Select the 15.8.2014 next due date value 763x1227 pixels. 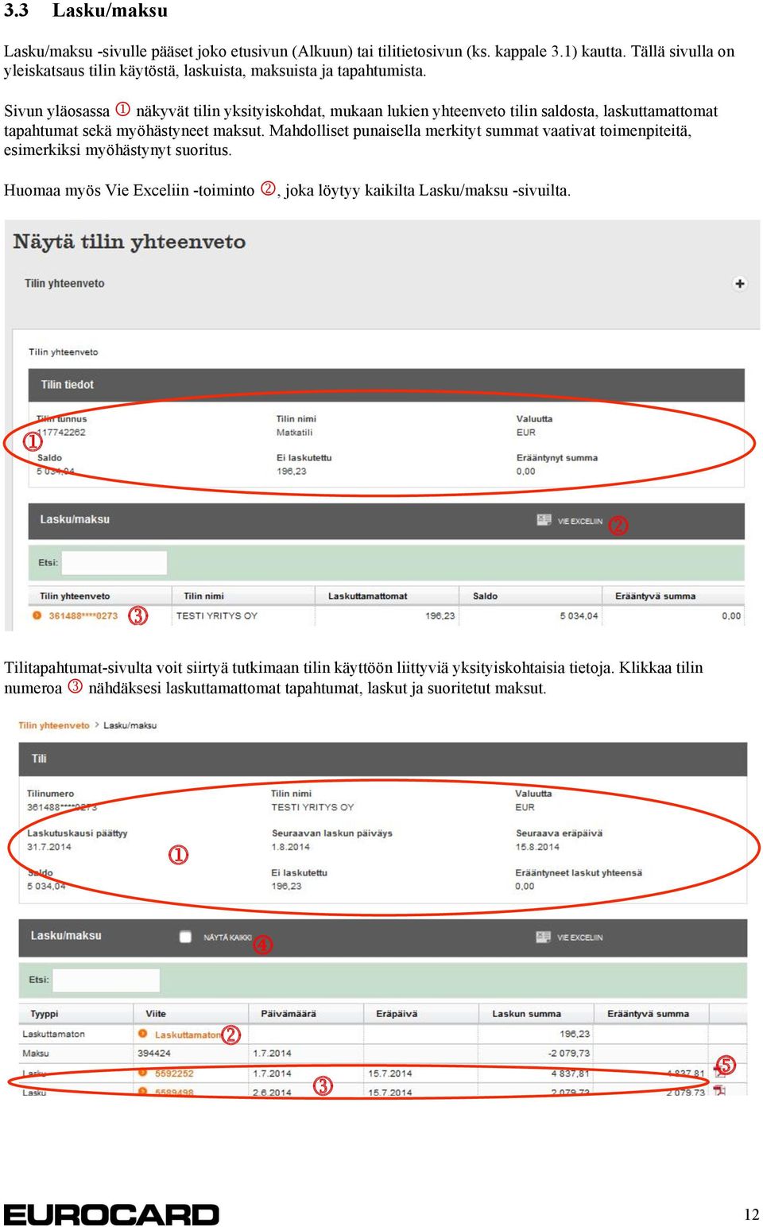point(537,847)
